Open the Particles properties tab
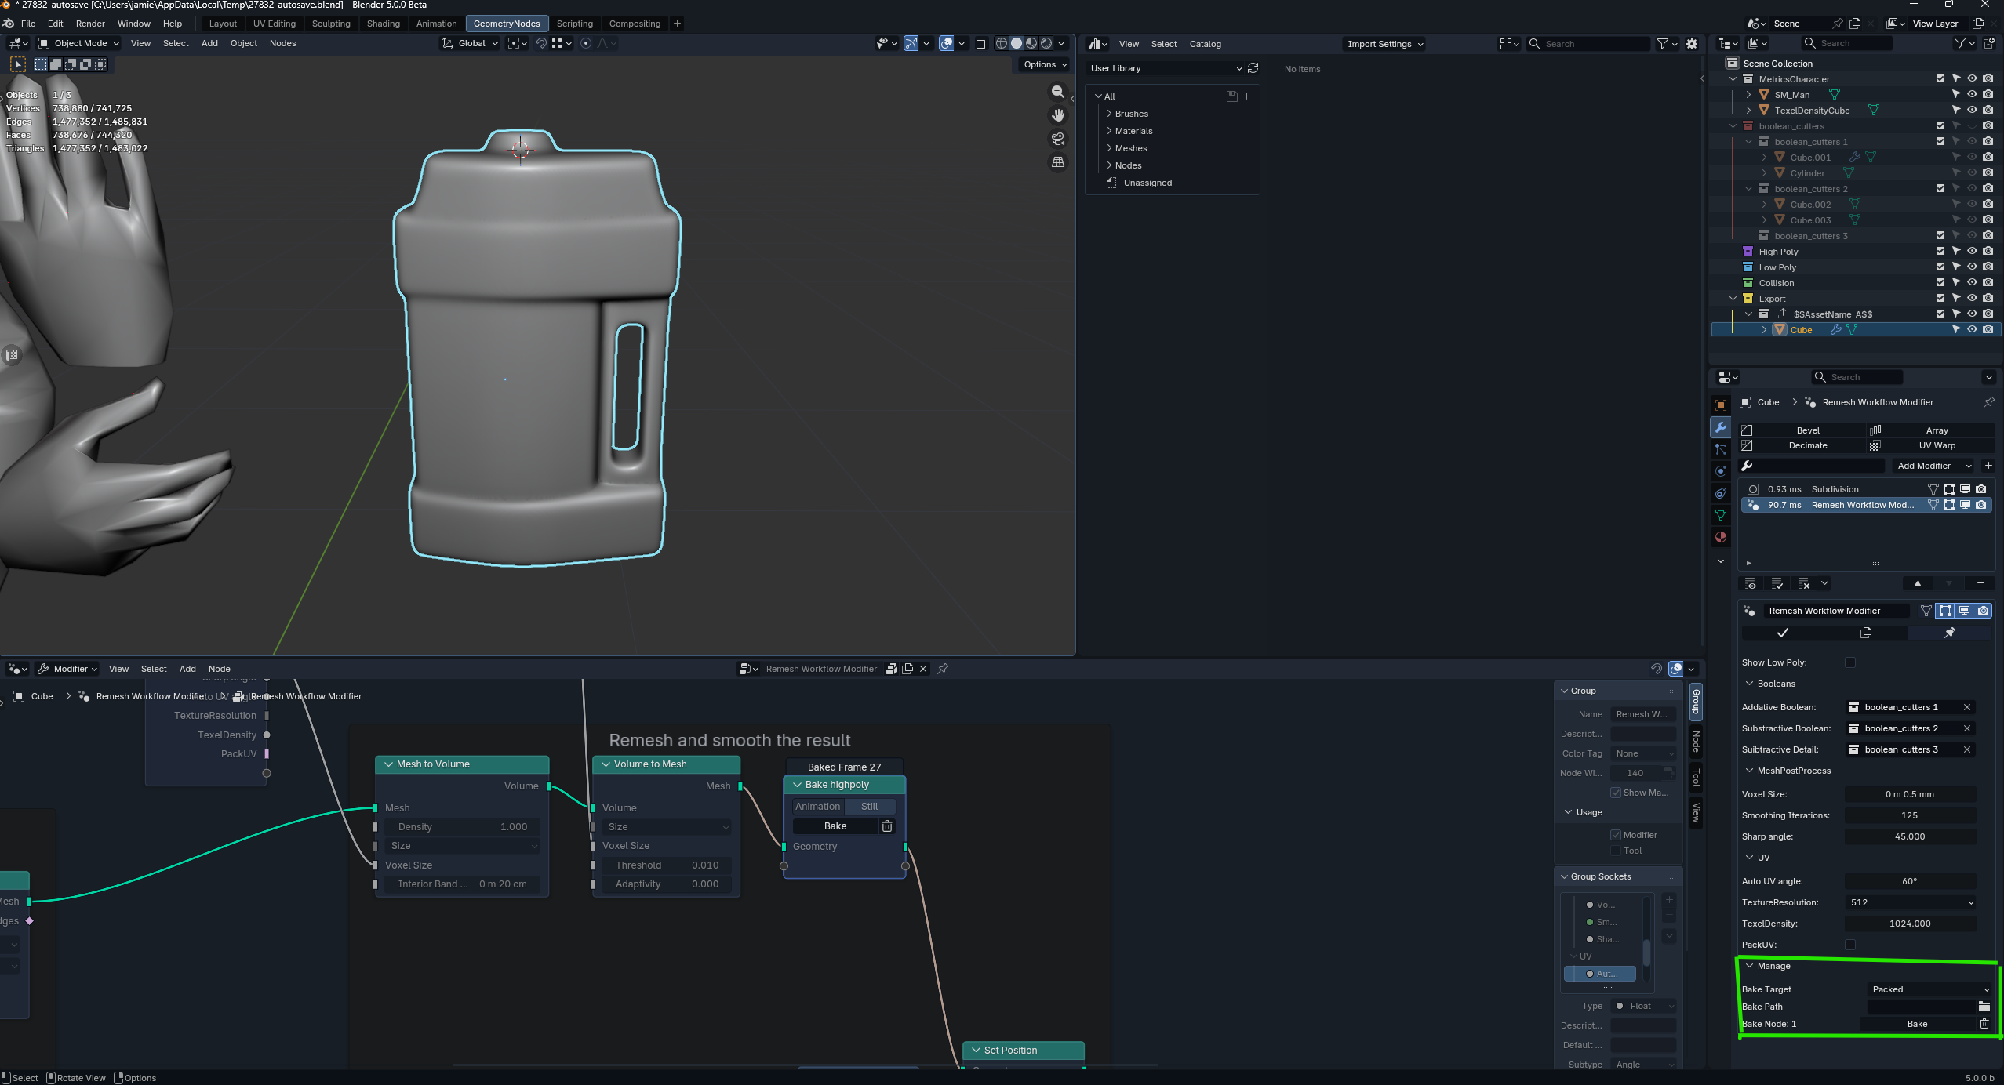Image resolution: width=2004 pixels, height=1085 pixels. click(1720, 449)
